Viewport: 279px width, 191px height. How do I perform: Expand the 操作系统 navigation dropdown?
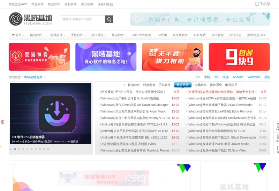tap(99, 35)
